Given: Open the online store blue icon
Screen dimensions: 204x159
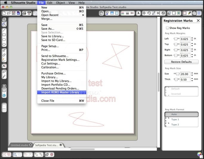Looking at the screenshot, I should pos(4,96).
